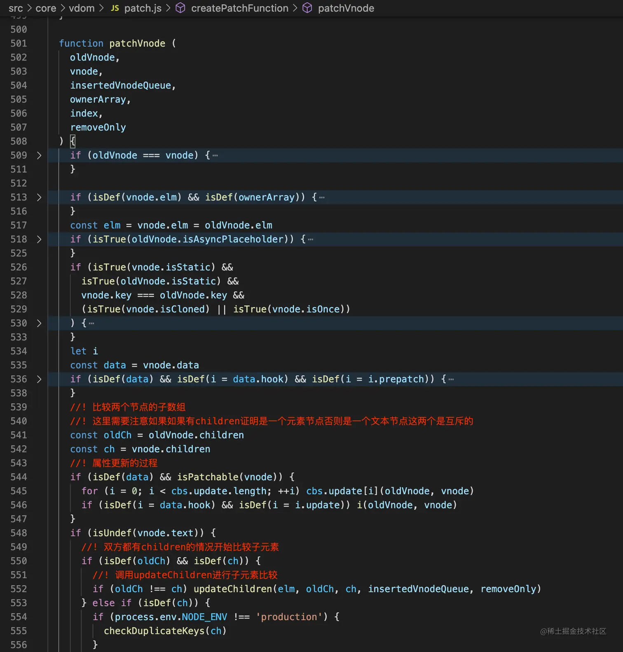The image size is (623, 652).
Task: Click vnode.key on line 528
Action: pyautogui.click(x=106, y=295)
